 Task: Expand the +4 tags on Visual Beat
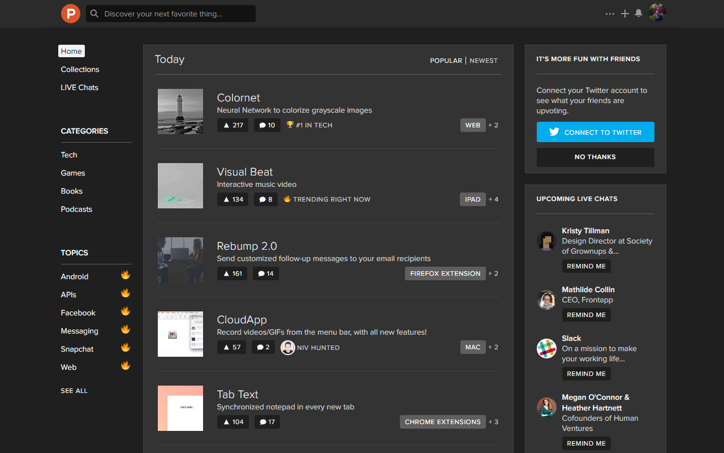click(493, 199)
